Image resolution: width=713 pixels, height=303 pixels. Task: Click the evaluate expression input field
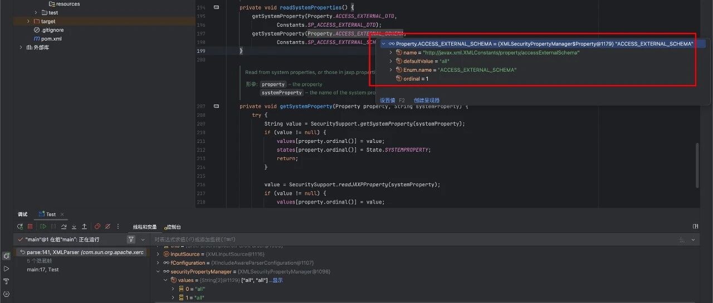click(x=412, y=240)
